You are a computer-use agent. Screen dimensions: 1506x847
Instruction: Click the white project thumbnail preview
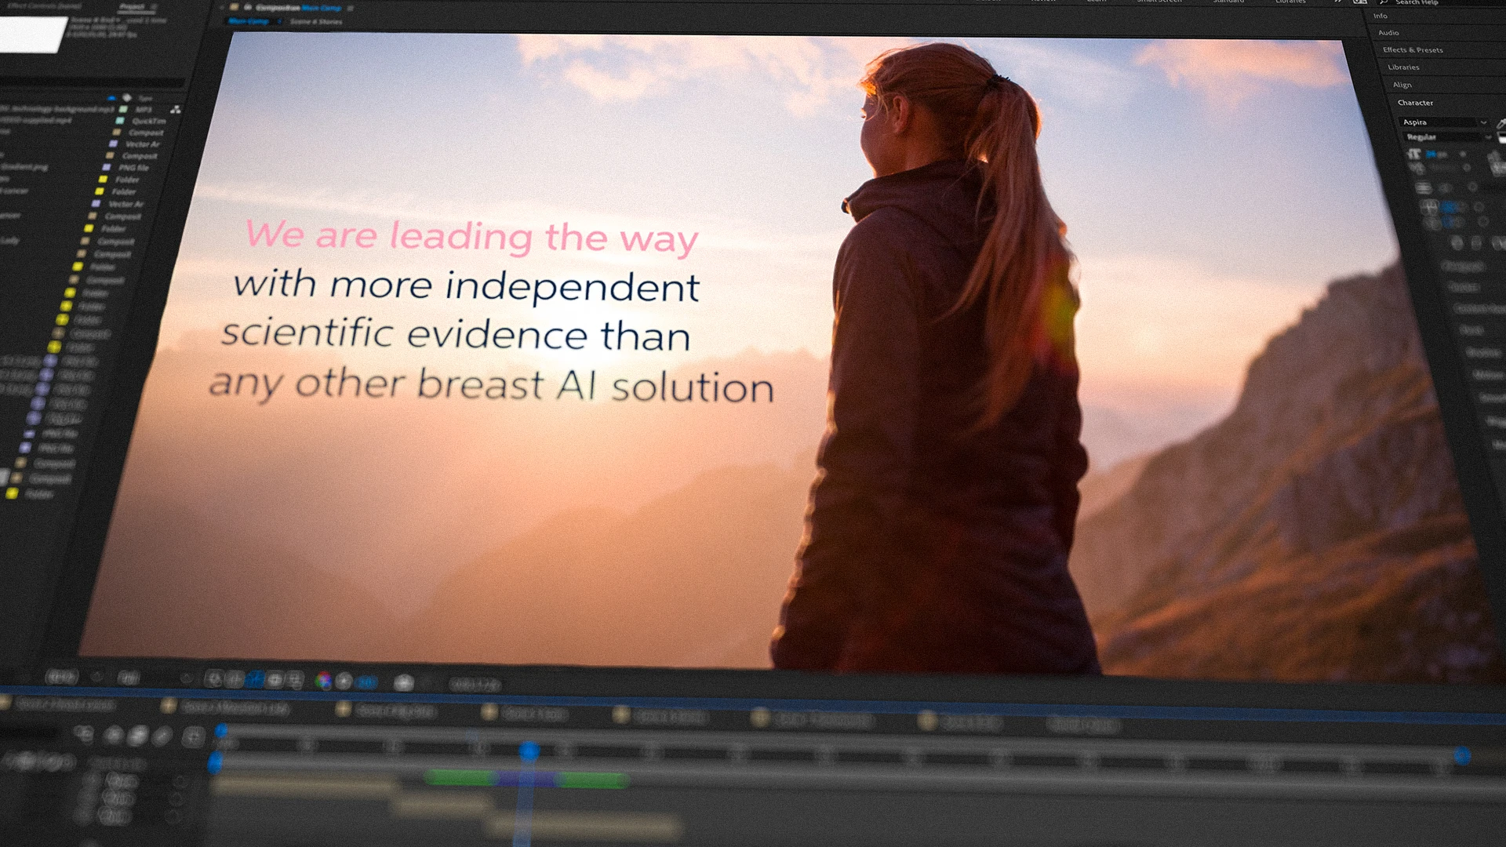click(32, 35)
